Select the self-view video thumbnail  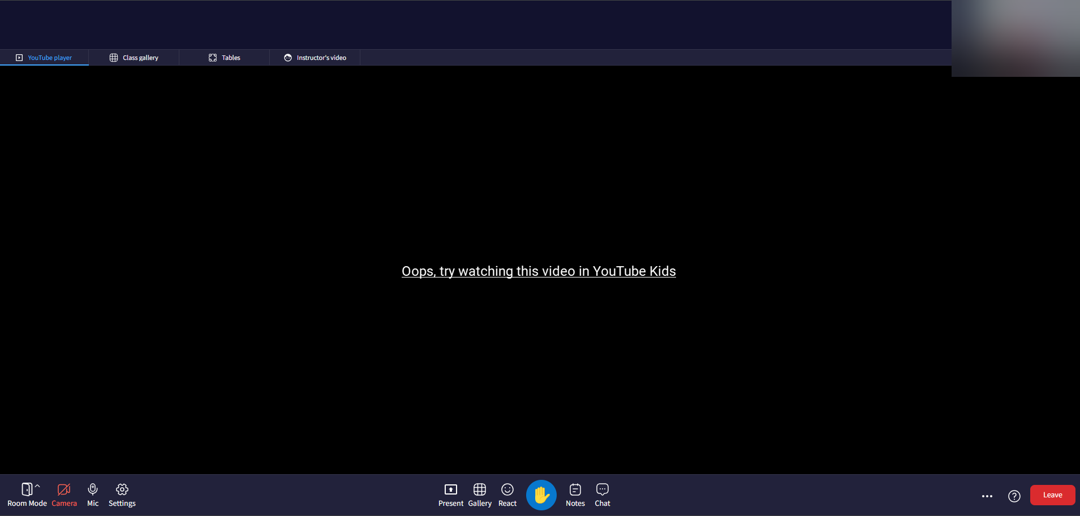pos(1016,38)
